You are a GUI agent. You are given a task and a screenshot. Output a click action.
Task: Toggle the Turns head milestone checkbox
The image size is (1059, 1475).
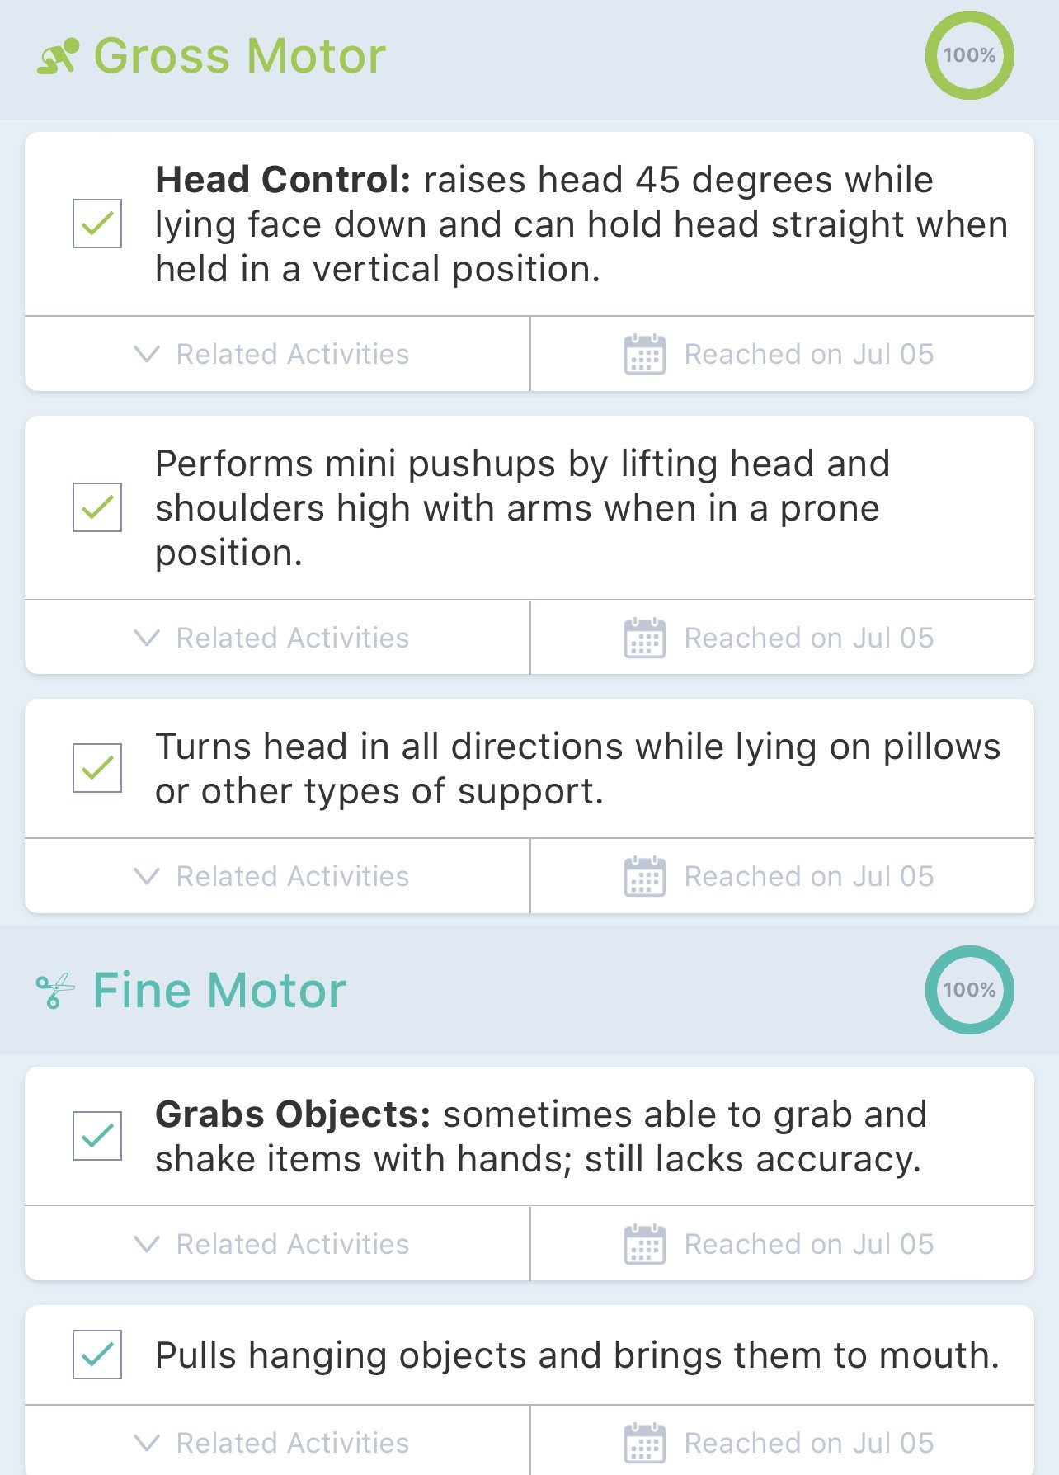pos(97,768)
